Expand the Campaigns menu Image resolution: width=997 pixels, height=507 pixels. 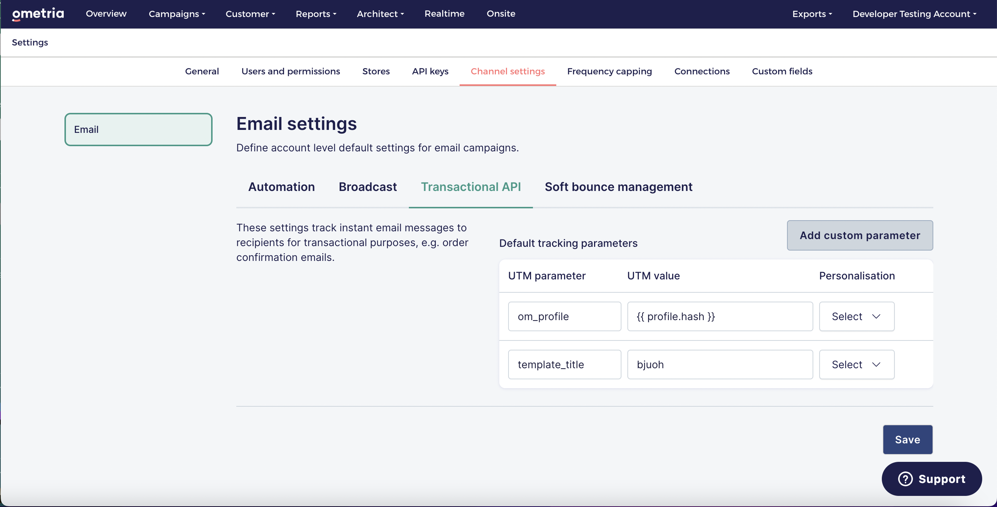point(177,14)
